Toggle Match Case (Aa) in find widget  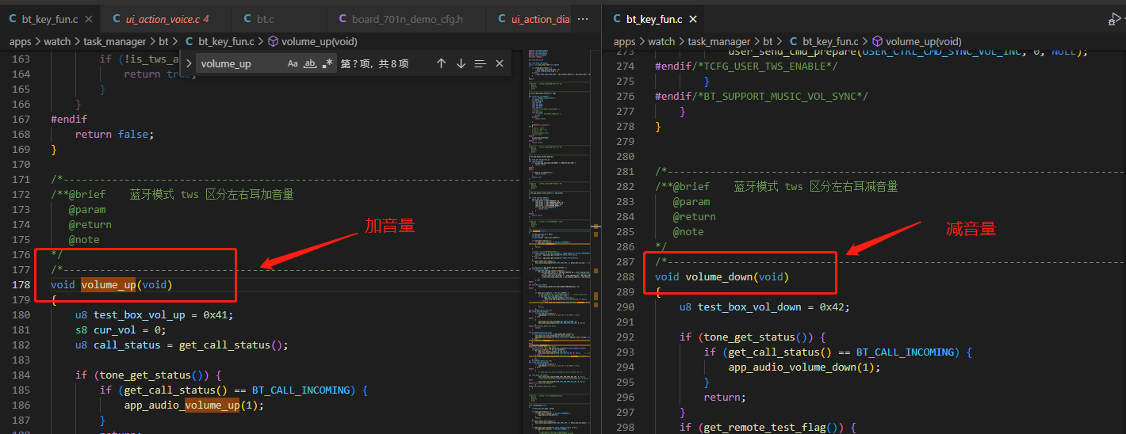click(293, 63)
